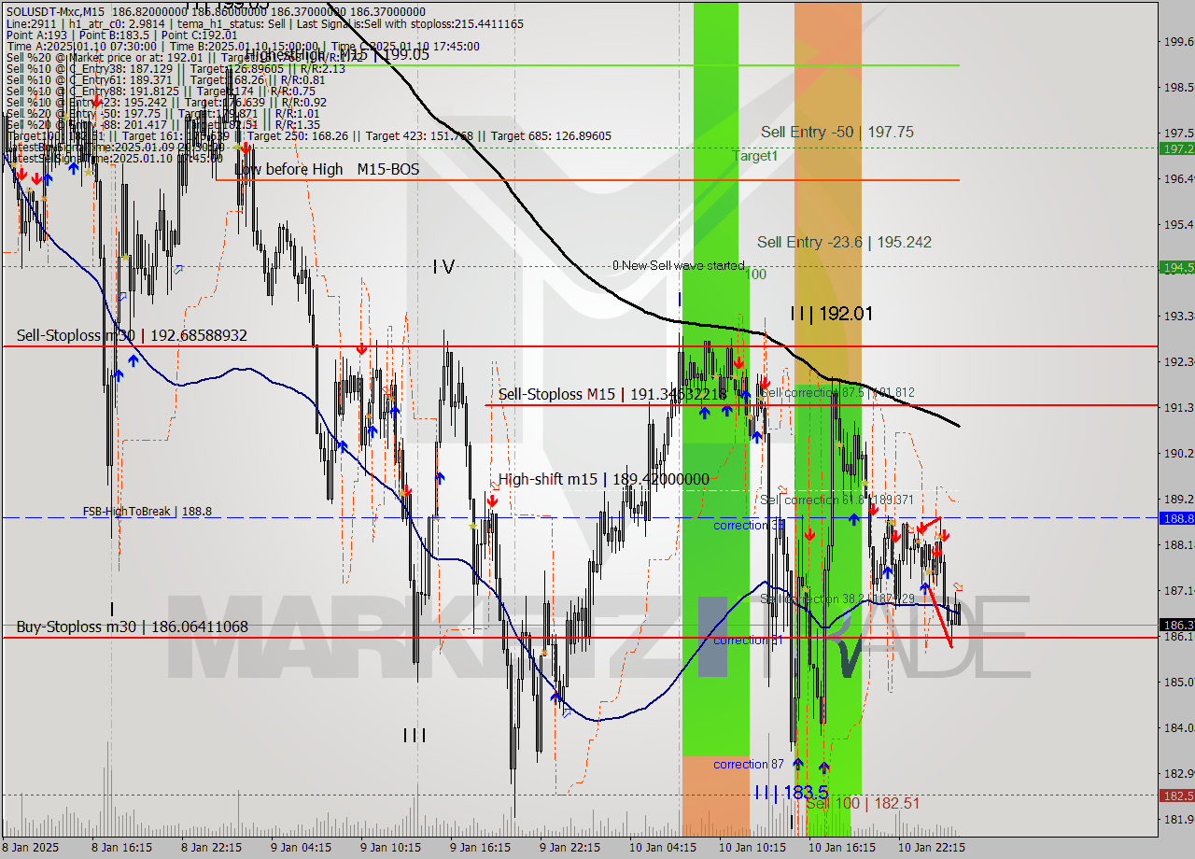Select the Sell-Stoploss M15 line label

click(x=612, y=395)
